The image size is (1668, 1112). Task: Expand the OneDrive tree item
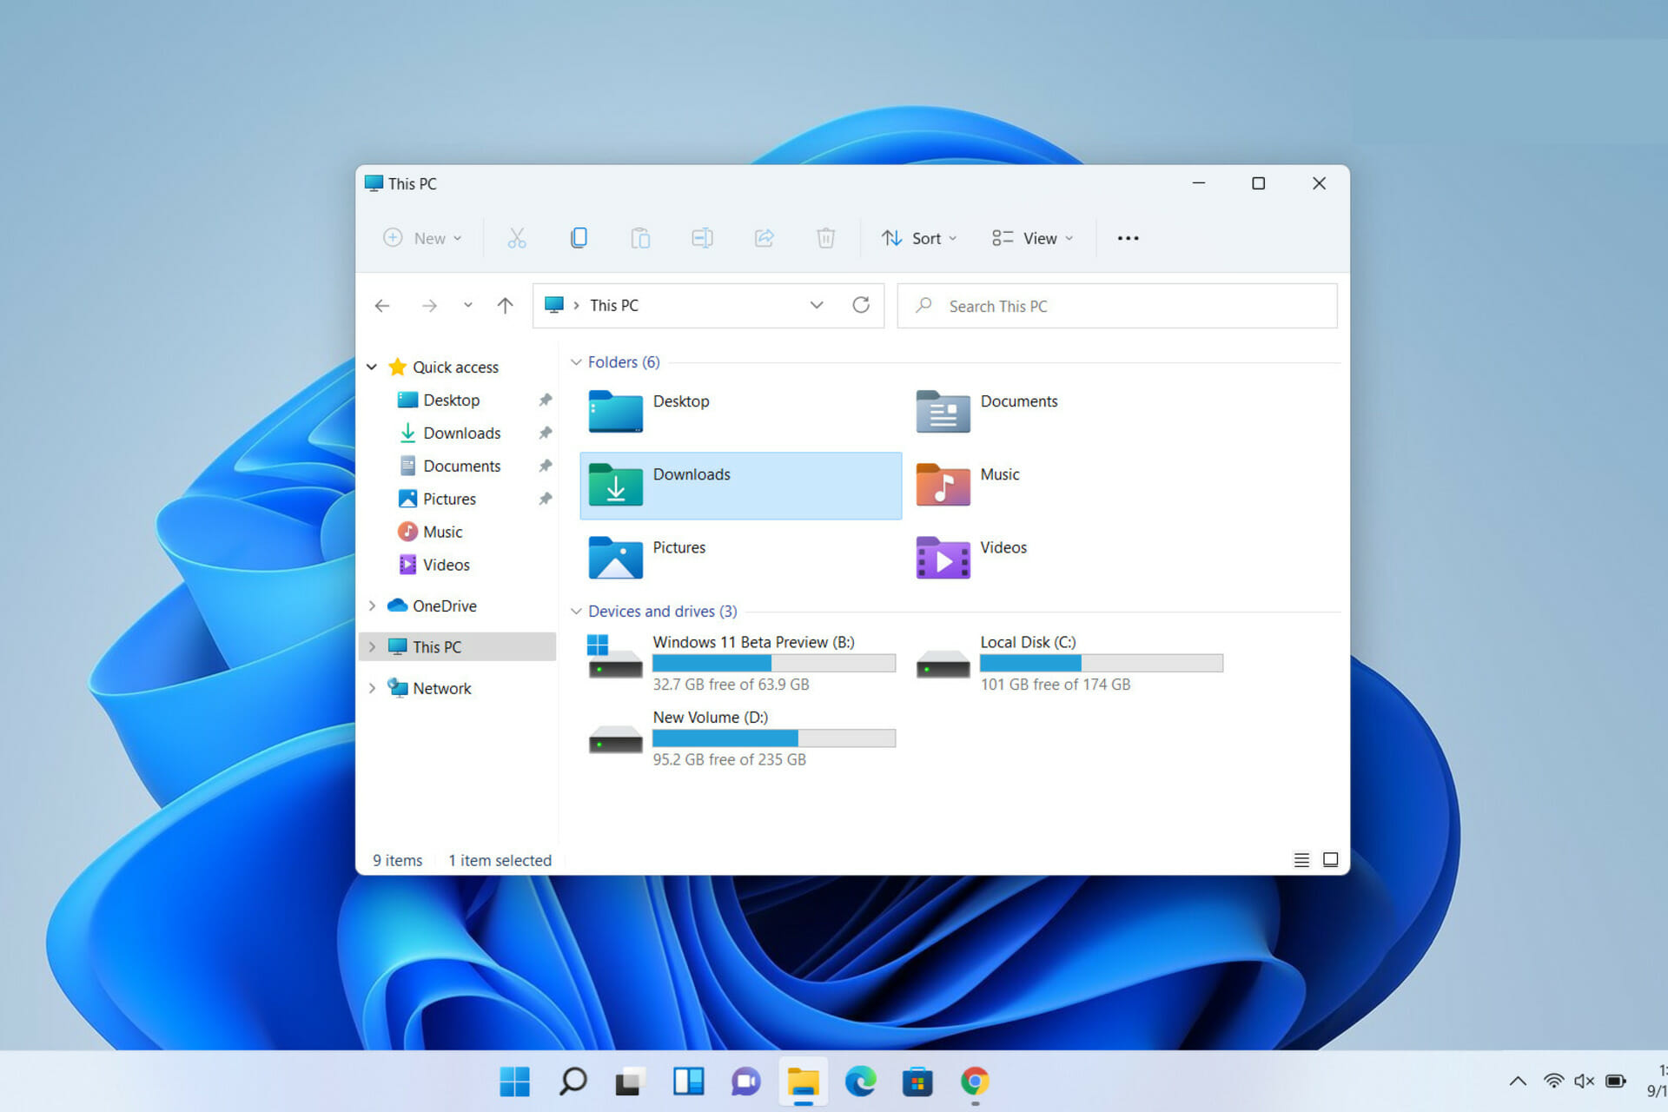pyautogui.click(x=373, y=606)
